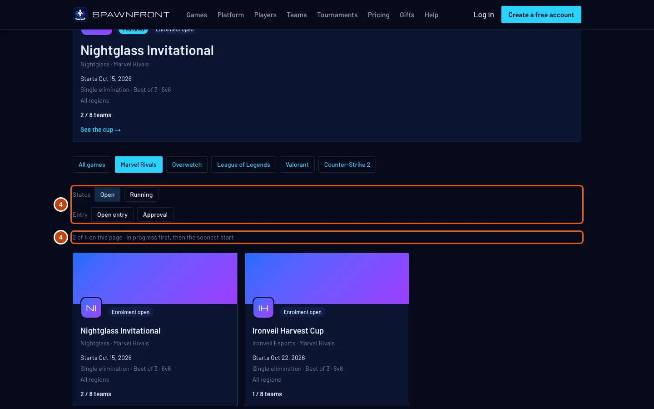Click Create a free account button
This screenshot has width=654, height=409.
click(541, 15)
